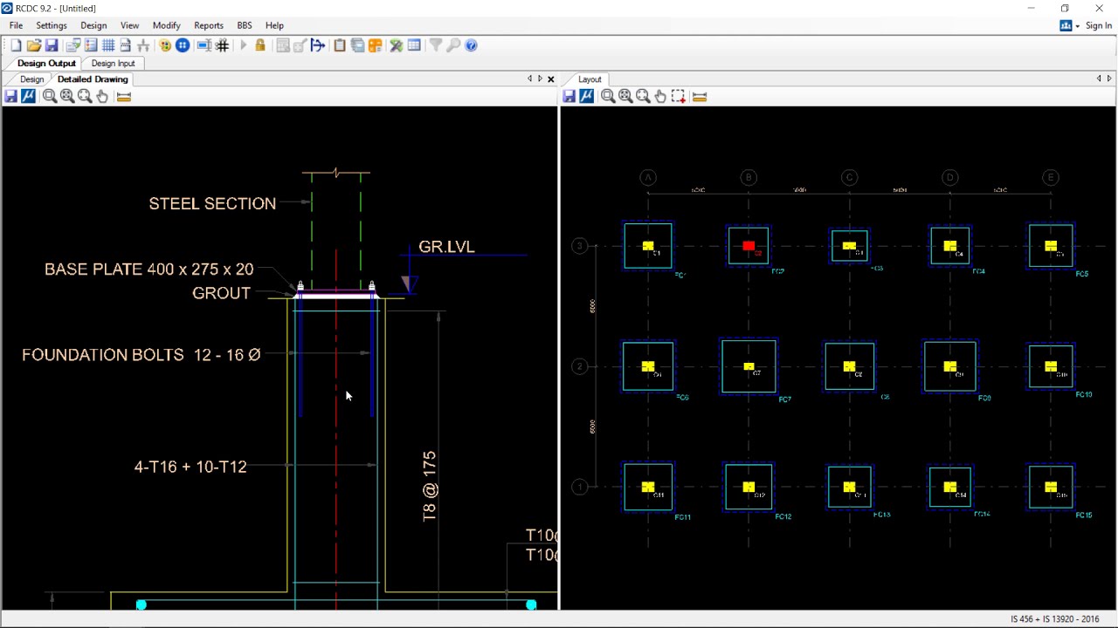Click the blue arrow export icon

pyautogui.click(x=318, y=45)
